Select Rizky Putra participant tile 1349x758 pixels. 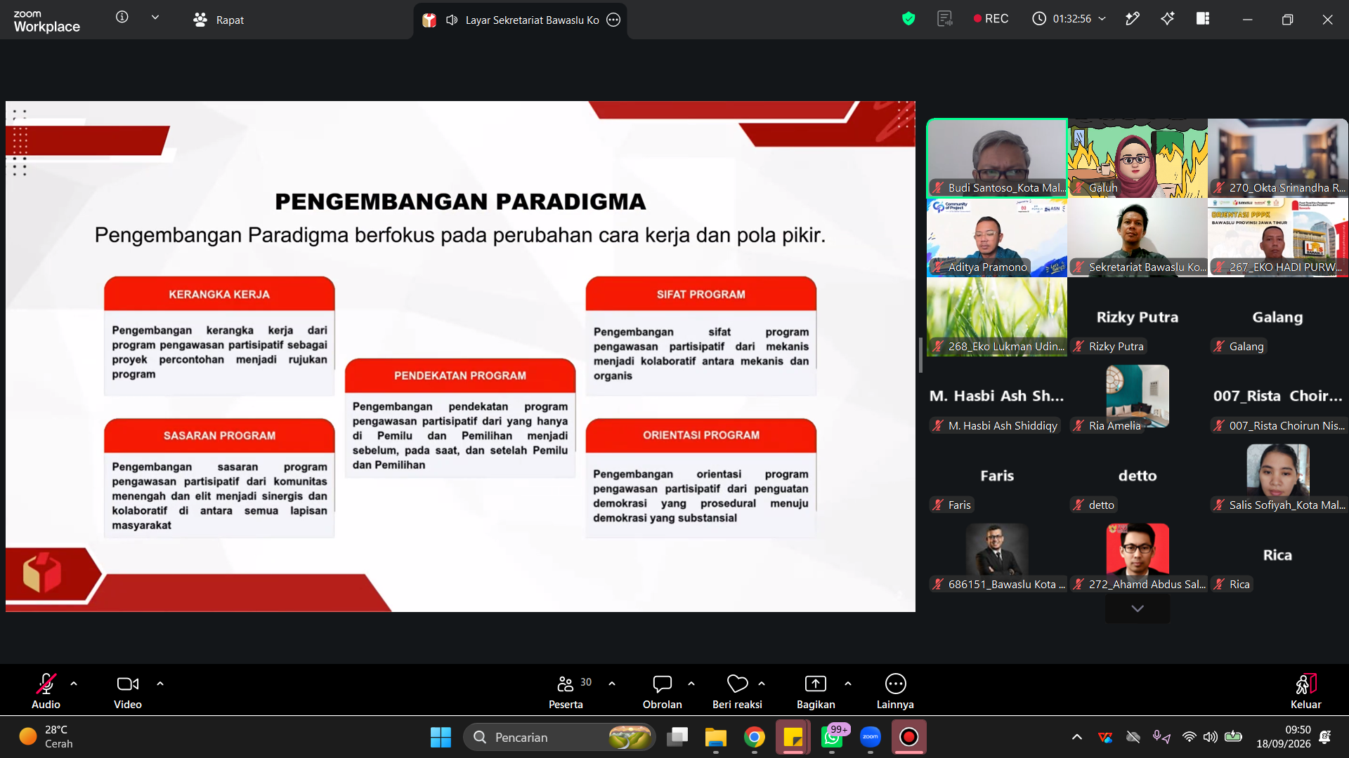pos(1138,317)
